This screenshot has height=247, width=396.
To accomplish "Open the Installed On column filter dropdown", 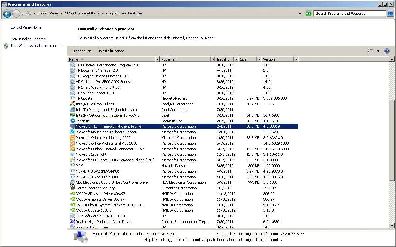I will 236,59.
